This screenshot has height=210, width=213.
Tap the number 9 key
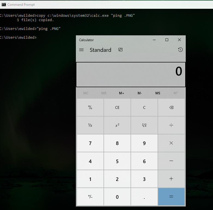point(144,143)
